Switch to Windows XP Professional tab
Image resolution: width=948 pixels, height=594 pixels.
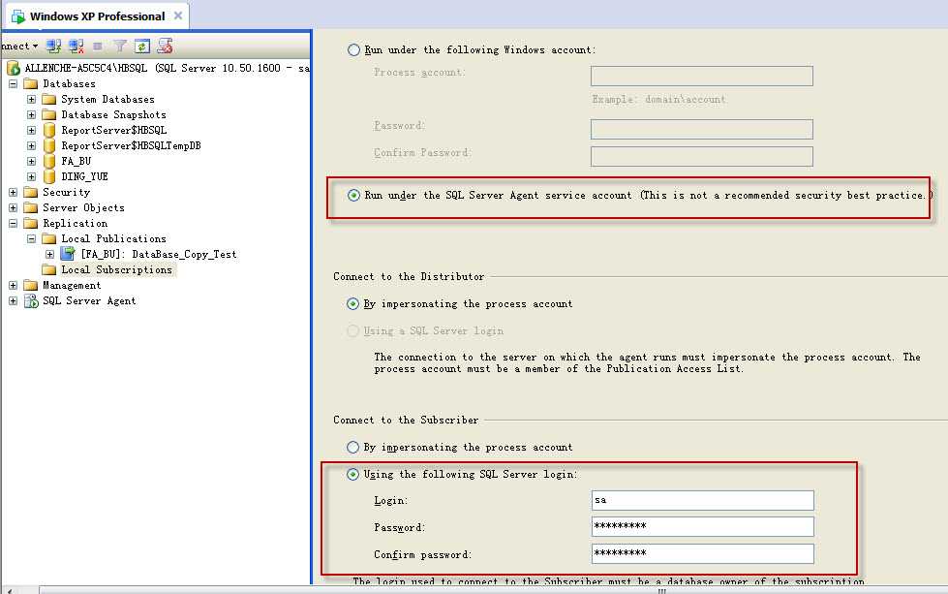pyautogui.click(x=98, y=16)
